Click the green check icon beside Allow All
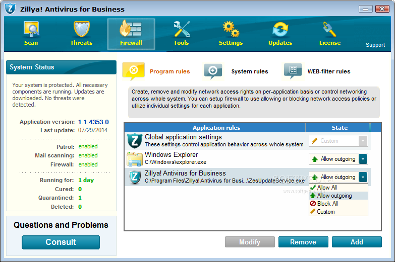Viewport: 395px width, 262px height. coord(313,188)
